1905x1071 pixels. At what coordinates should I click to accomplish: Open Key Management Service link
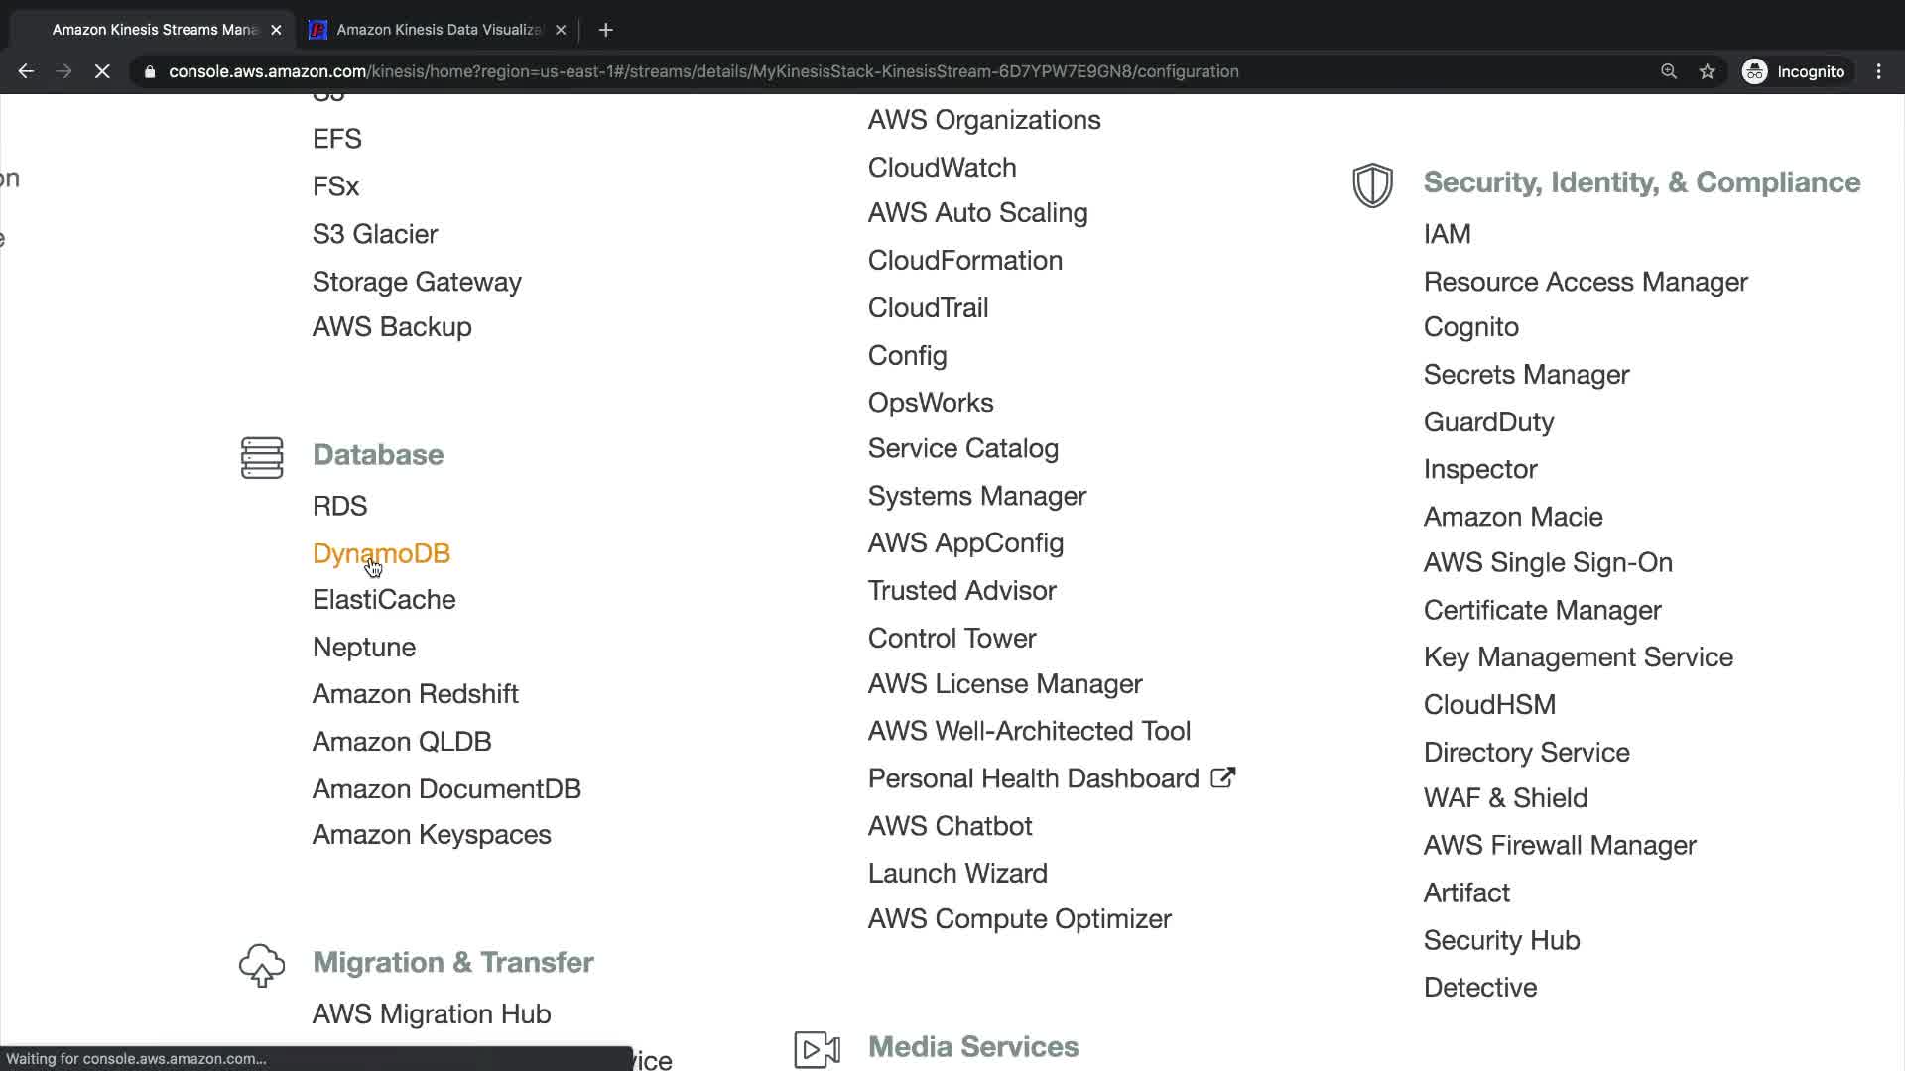pos(1578,657)
